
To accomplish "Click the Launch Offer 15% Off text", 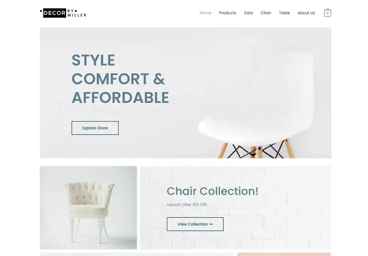I will pos(187,205).
